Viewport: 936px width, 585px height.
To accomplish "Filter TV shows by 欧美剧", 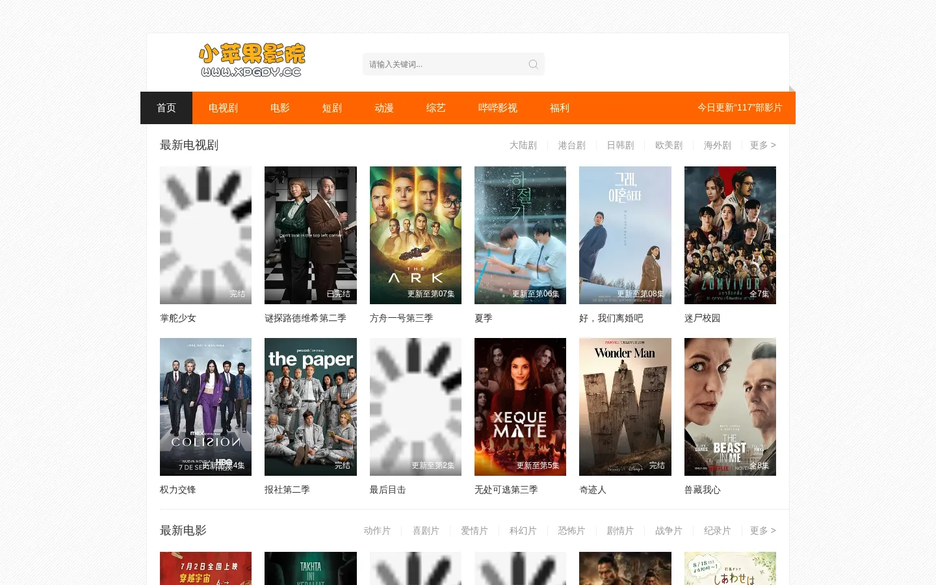I will click(669, 145).
